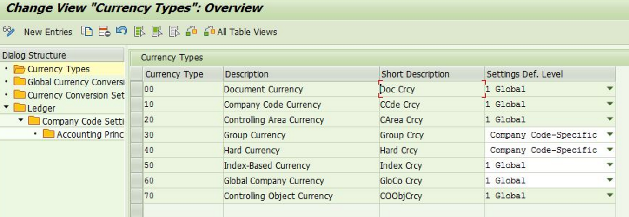
Task: Click the Select All icon
Action: point(139,31)
